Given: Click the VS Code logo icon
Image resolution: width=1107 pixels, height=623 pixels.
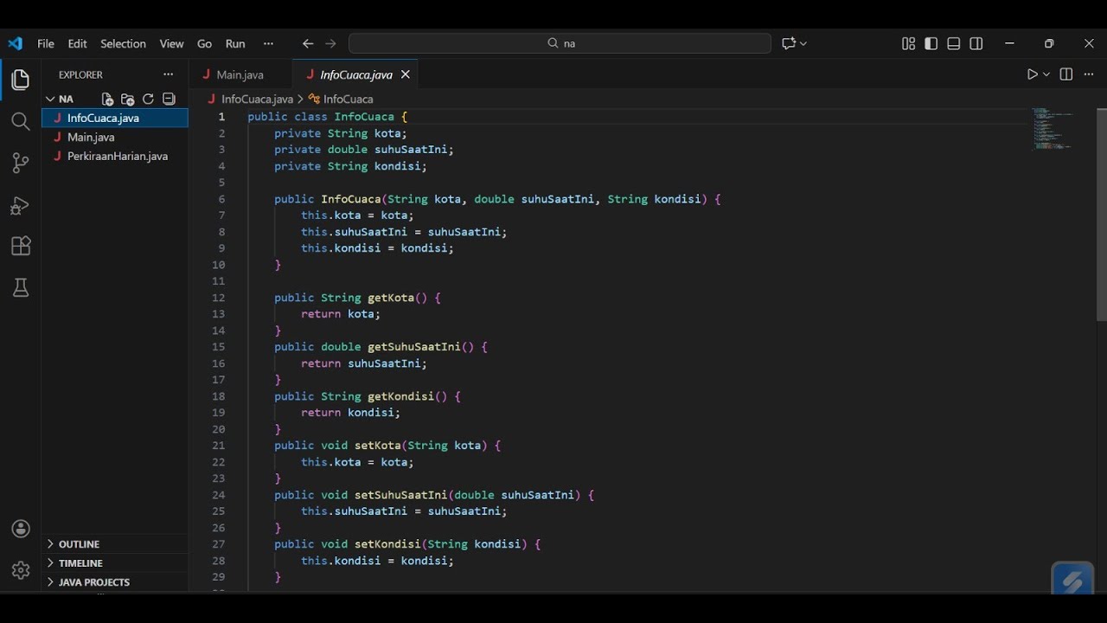Looking at the screenshot, I should [x=16, y=43].
